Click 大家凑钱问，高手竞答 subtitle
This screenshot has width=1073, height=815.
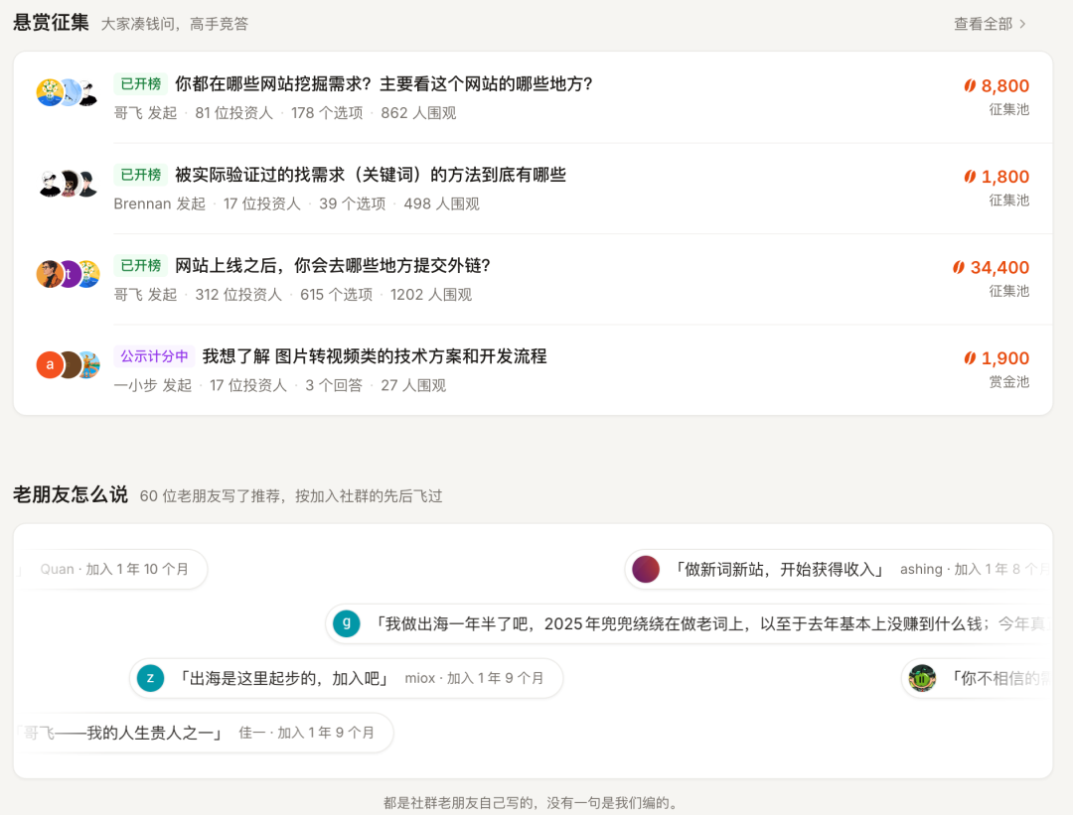click(x=175, y=24)
